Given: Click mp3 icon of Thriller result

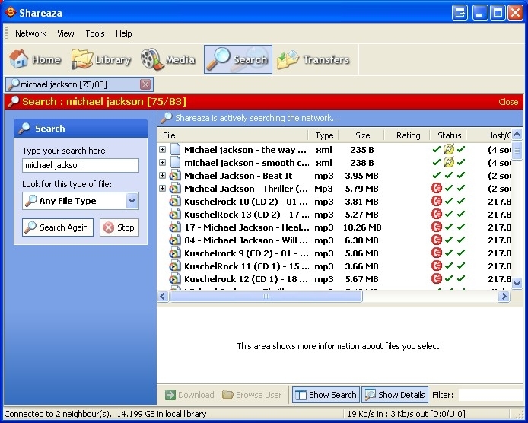Looking at the screenshot, I should [175, 189].
